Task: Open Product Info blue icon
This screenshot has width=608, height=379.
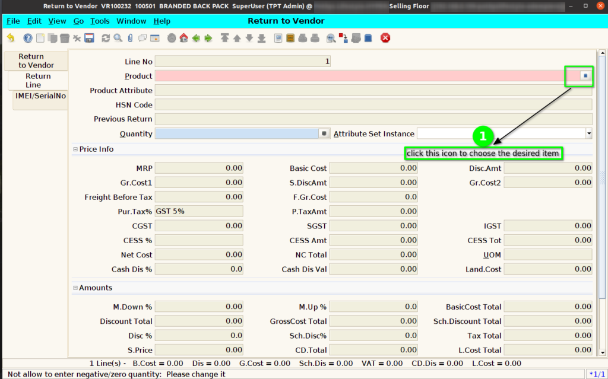Action: click(368, 38)
